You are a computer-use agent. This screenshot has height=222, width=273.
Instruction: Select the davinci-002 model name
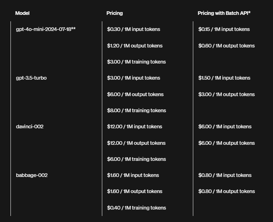29,127
